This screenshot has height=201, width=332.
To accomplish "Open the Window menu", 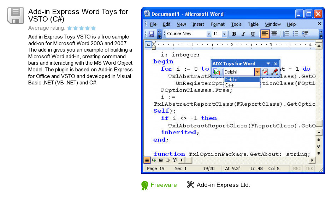I will [x=273, y=24].
